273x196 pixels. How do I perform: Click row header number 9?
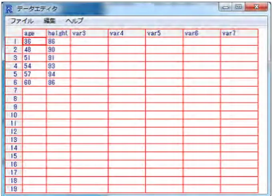pos(14,107)
